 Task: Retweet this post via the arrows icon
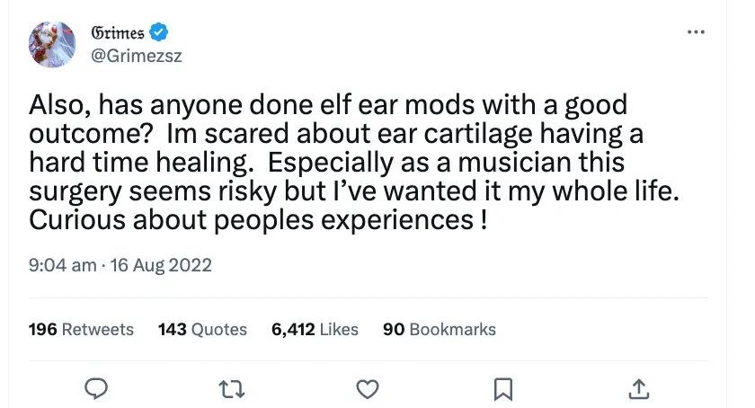pos(232,389)
